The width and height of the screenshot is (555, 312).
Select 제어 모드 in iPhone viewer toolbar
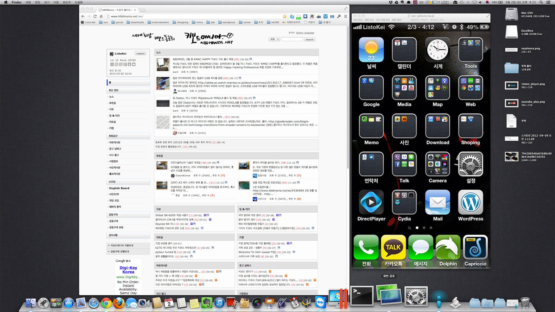coord(369,20)
